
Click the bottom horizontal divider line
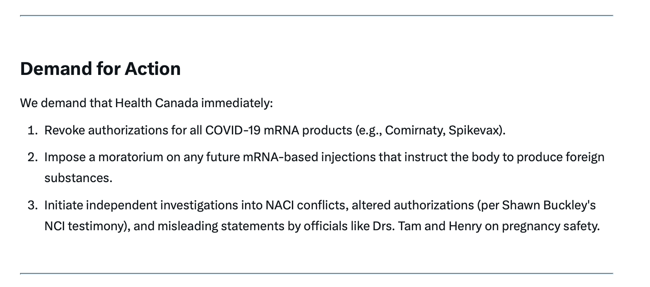point(316,273)
